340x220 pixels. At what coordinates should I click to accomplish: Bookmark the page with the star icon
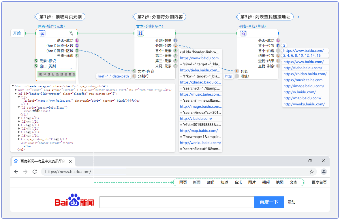click(x=312, y=172)
